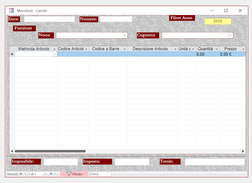
Task: Go to next record arrow
Action: click(46, 174)
